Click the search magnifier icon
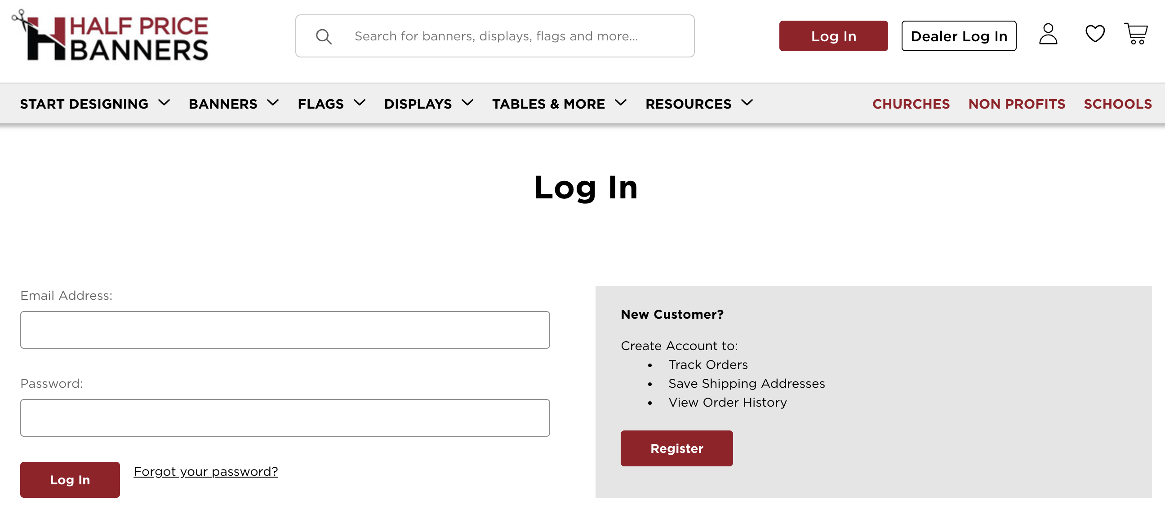 click(x=323, y=37)
